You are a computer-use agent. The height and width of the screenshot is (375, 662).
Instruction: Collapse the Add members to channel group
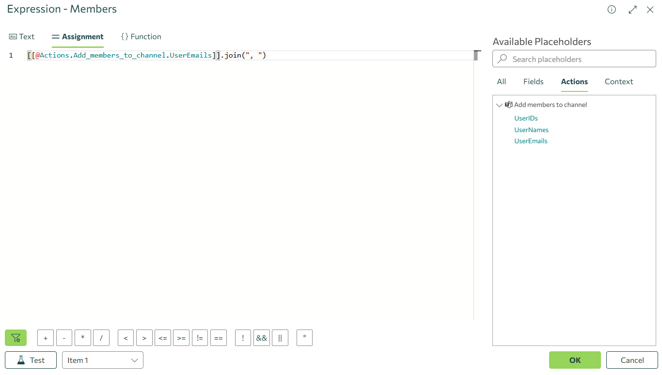500,105
